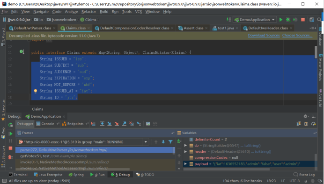Click the Search Everywhere magnifier icon
Screen dimensions: 324x184
[319, 20]
